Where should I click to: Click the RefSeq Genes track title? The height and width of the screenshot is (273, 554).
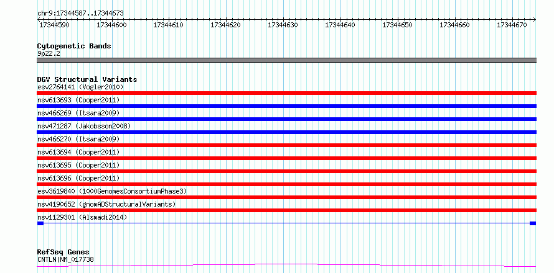coord(63,253)
